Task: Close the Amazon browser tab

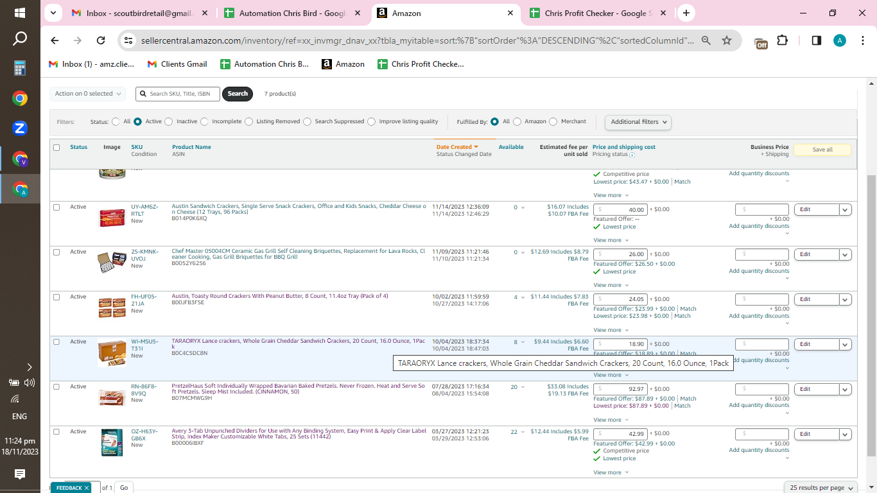Action: 511,13
